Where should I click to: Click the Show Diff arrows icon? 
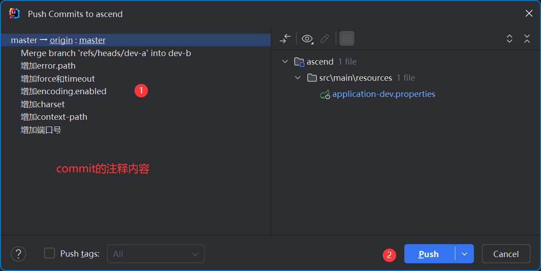pos(285,39)
